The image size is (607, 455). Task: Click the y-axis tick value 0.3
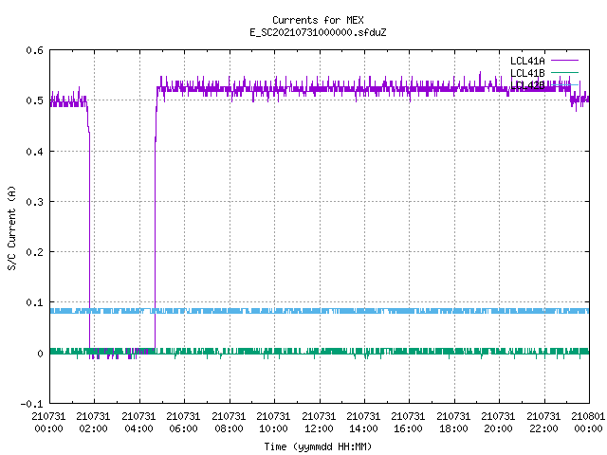(x=34, y=202)
